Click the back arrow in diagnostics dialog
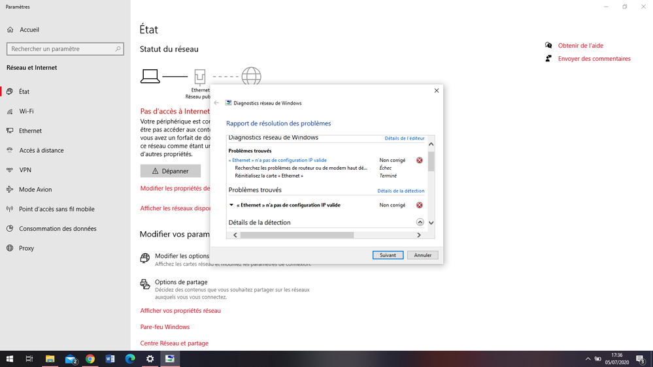653x367 pixels. tap(217, 103)
